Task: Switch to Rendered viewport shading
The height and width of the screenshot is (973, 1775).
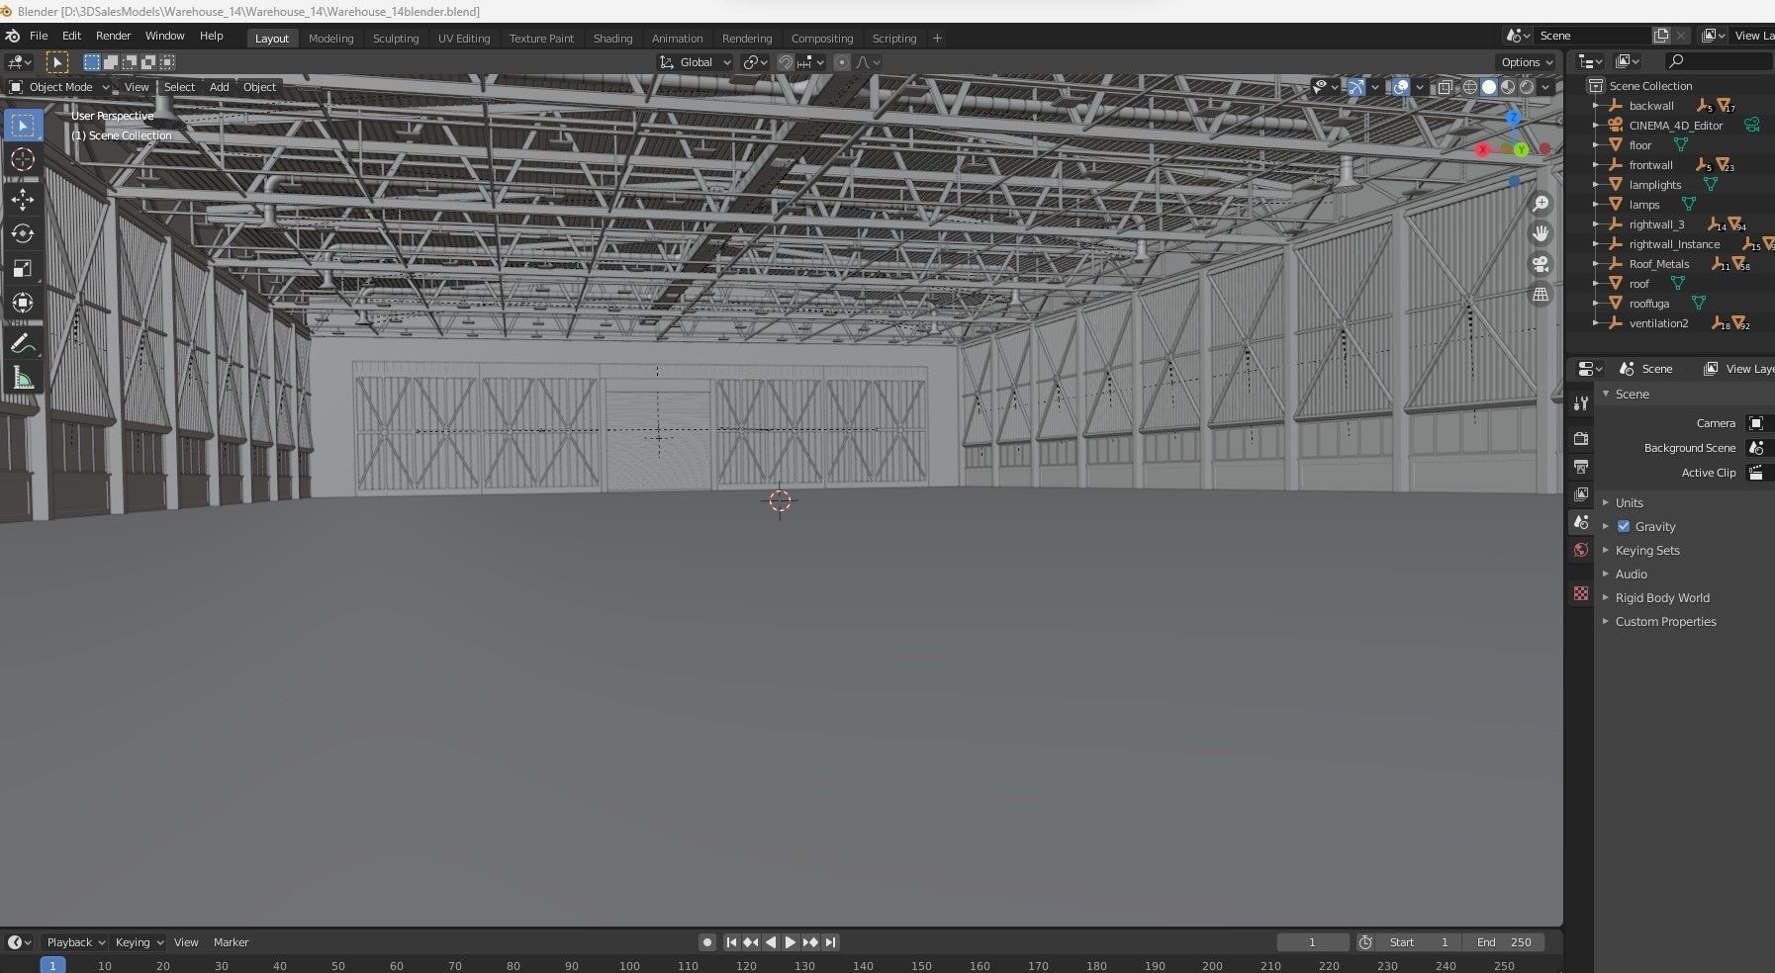Action: pos(1527,87)
